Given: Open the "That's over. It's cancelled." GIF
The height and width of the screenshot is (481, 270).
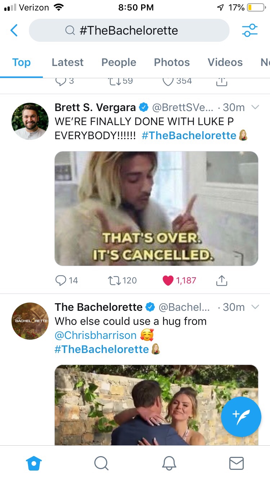Looking at the screenshot, I should click(x=156, y=208).
